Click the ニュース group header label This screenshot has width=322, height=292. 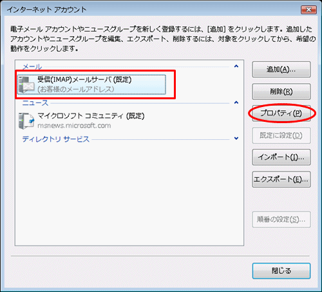[x=35, y=103]
